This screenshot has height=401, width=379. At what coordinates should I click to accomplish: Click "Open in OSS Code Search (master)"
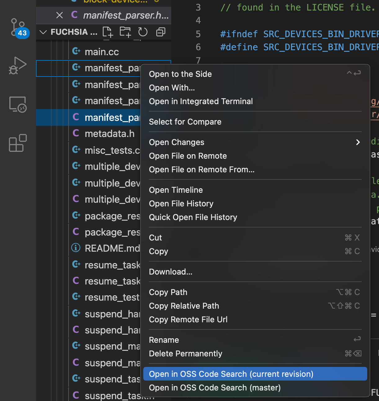(x=215, y=387)
